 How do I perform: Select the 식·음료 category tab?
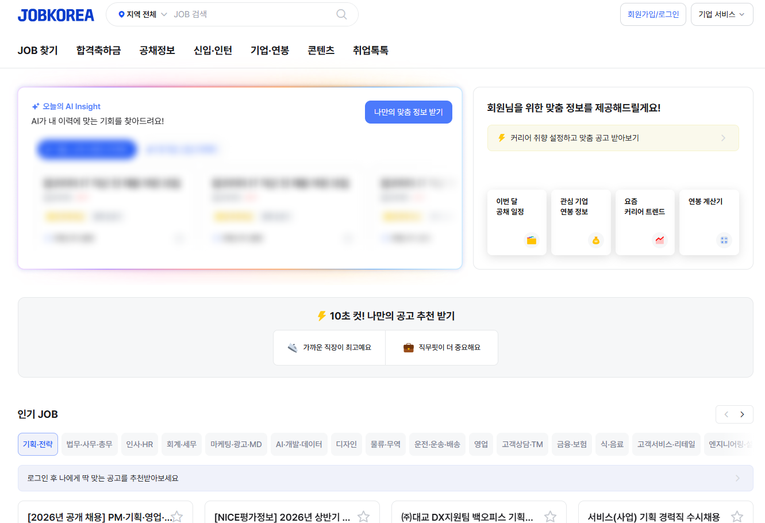[612, 444]
